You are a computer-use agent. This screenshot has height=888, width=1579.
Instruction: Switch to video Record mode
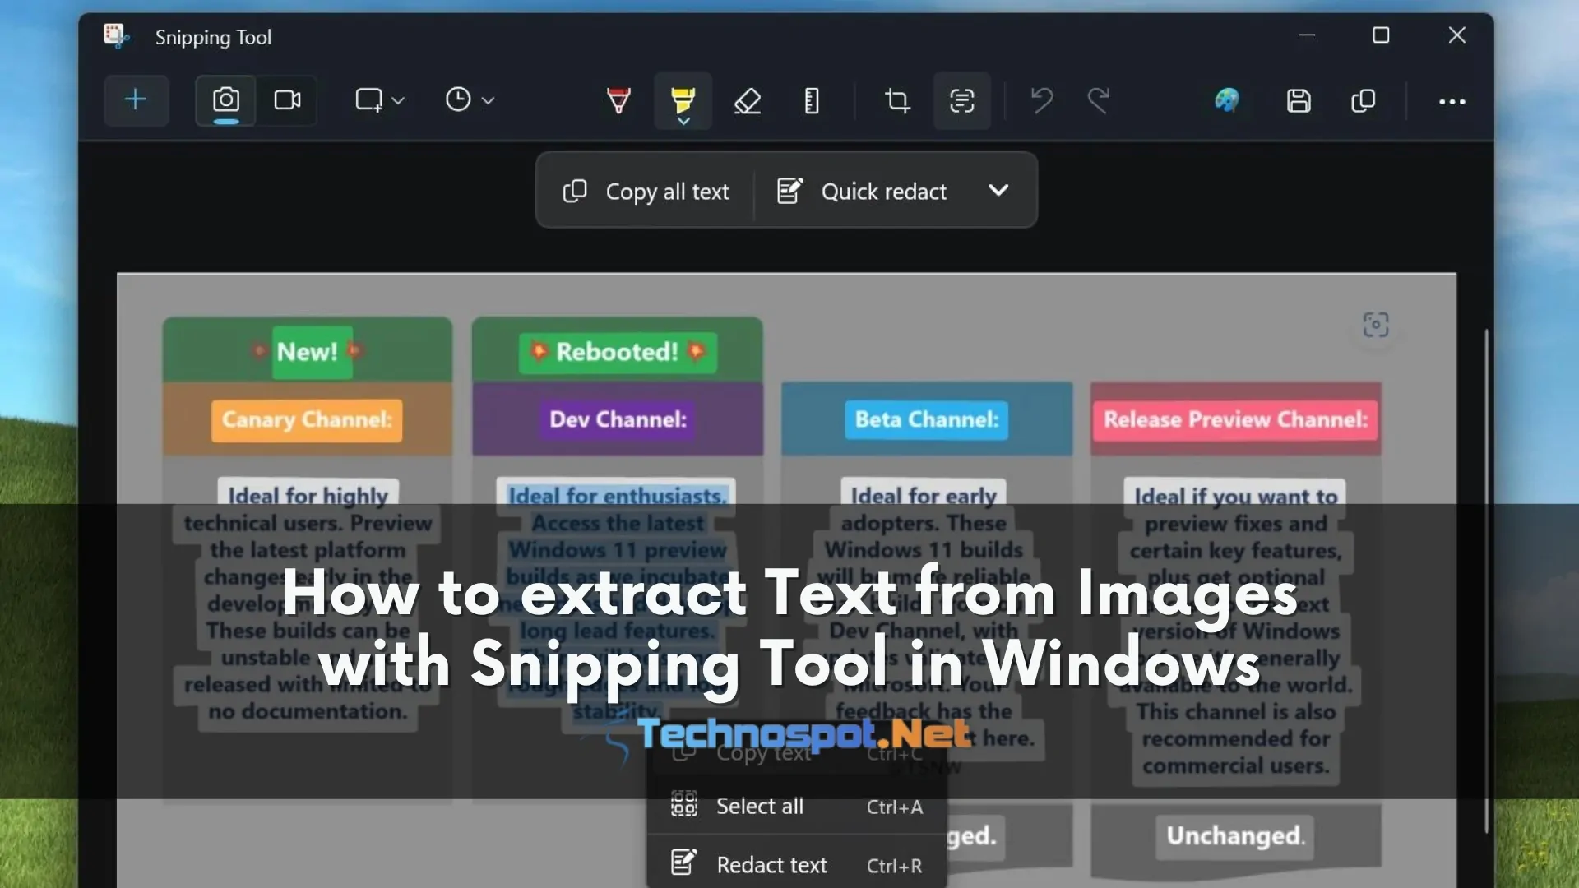pos(287,100)
